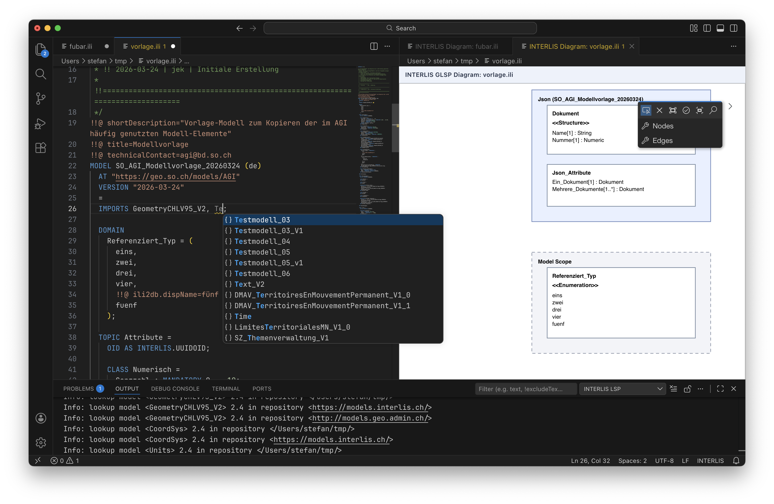Viewport: 774px width, 504px height.
Task: Select the Referenziert_Typ enumeration node
Action: pos(621,303)
